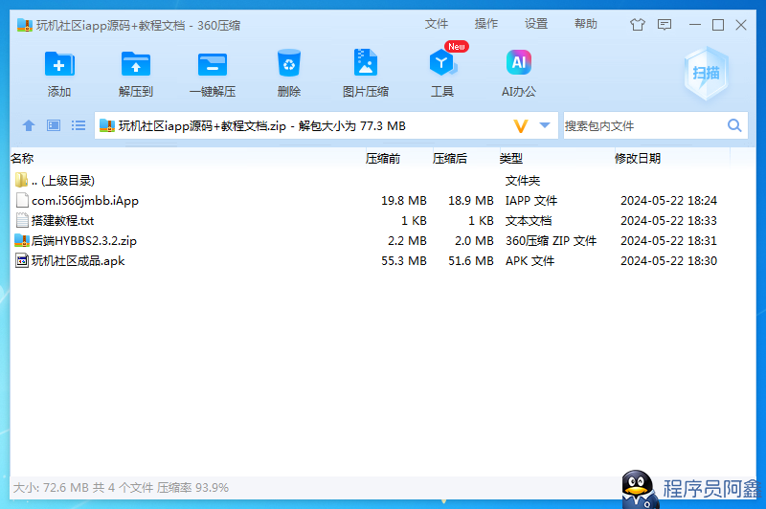Open the 文件 menu
Image resolution: width=766 pixels, height=509 pixels.
tap(437, 24)
